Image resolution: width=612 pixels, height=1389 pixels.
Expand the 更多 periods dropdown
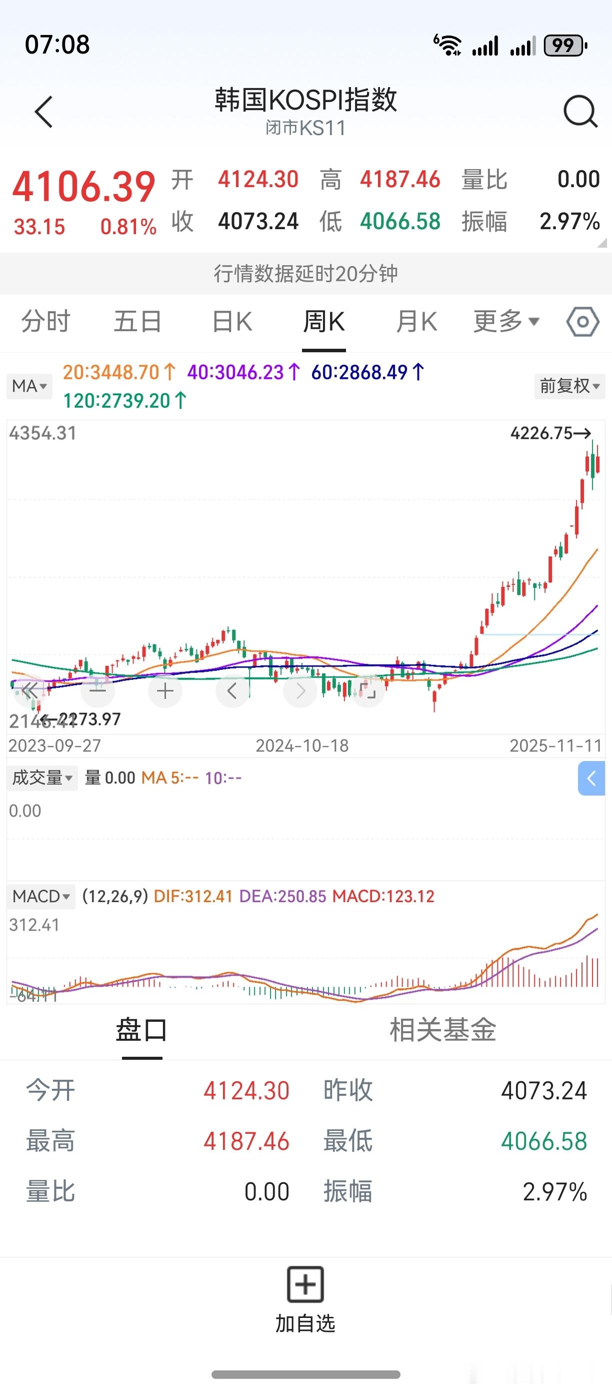[x=506, y=321]
